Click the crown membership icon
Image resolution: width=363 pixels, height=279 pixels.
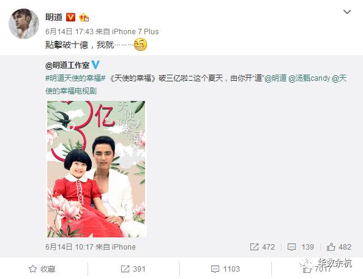tap(84, 17)
